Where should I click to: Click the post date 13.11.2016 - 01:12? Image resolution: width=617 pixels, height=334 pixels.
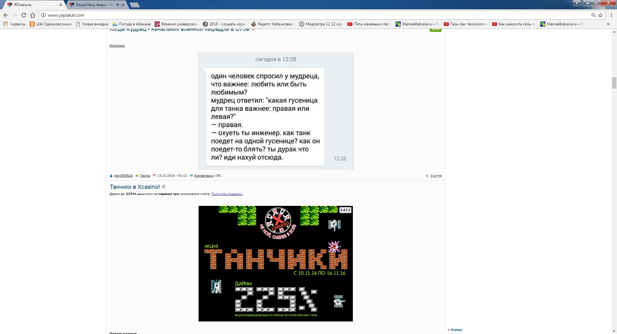172,176
